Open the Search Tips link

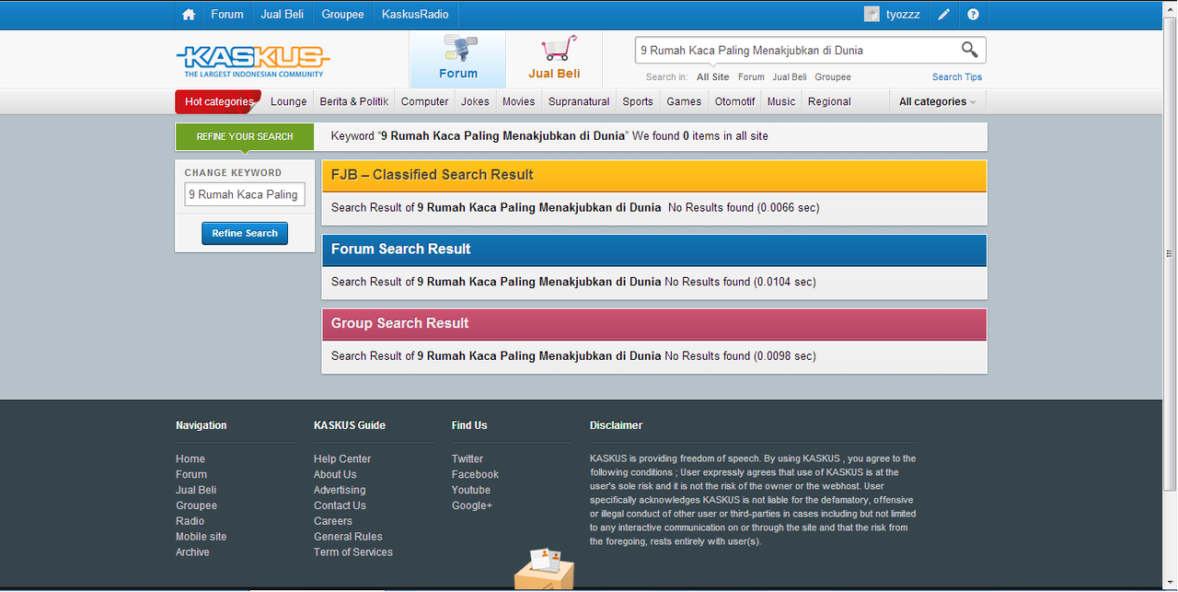957,77
